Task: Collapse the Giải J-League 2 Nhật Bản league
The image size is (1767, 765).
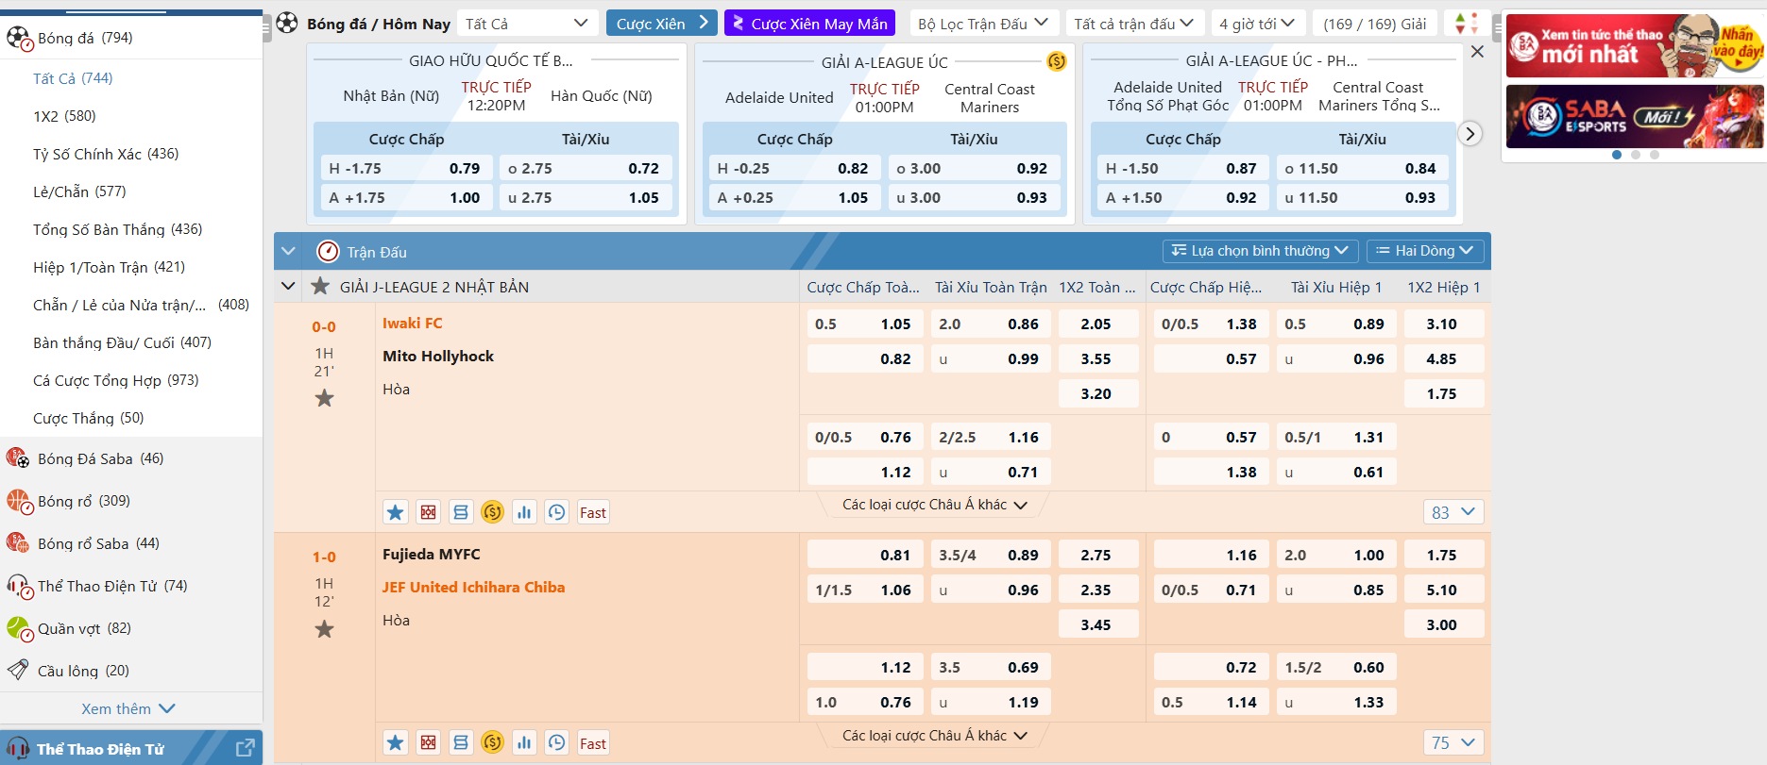Action: point(288,287)
